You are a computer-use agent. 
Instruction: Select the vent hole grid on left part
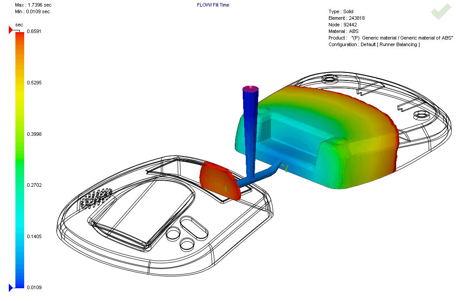tap(96, 198)
